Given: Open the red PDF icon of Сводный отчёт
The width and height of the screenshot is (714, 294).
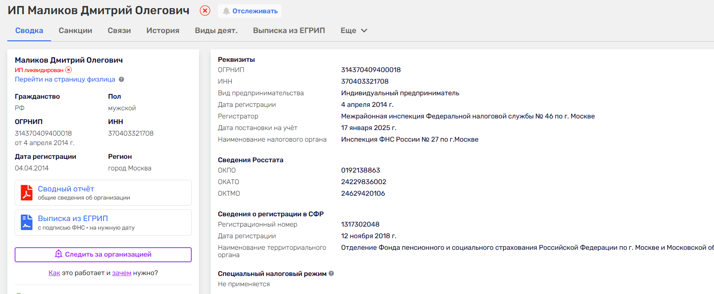Looking at the screenshot, I should (x=27, y=193).
